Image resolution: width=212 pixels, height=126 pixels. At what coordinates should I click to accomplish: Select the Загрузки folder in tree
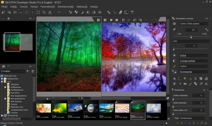click(x=15, y=84)
